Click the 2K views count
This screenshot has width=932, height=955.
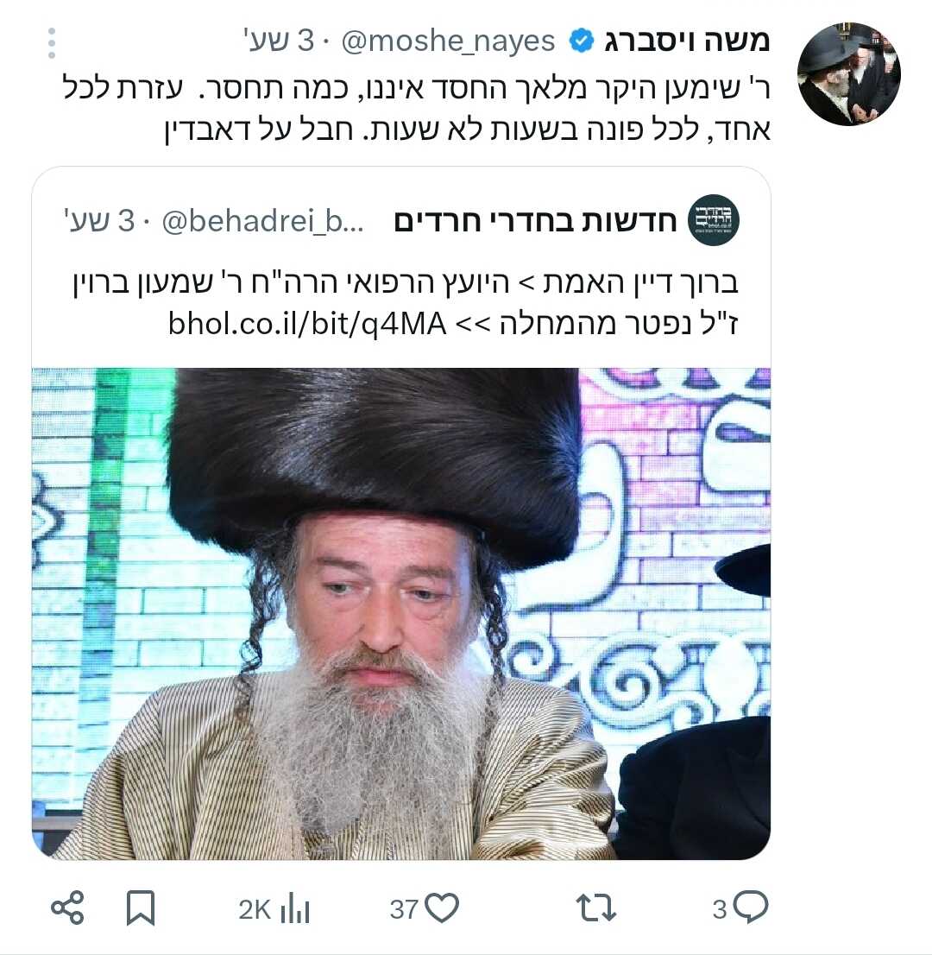click(x=255, y=909)
